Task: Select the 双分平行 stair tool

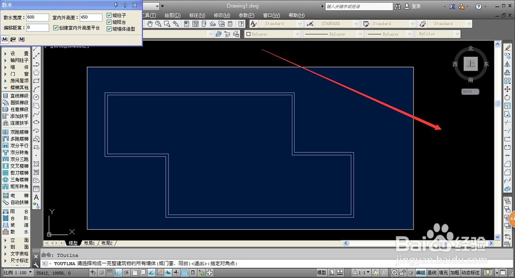Action: tap(16, 145)
